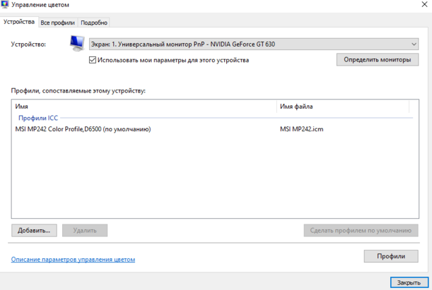Select the MSI MP242 Color Profile,D6500 entry
432x290 pixels.
(x=82, y=129)
